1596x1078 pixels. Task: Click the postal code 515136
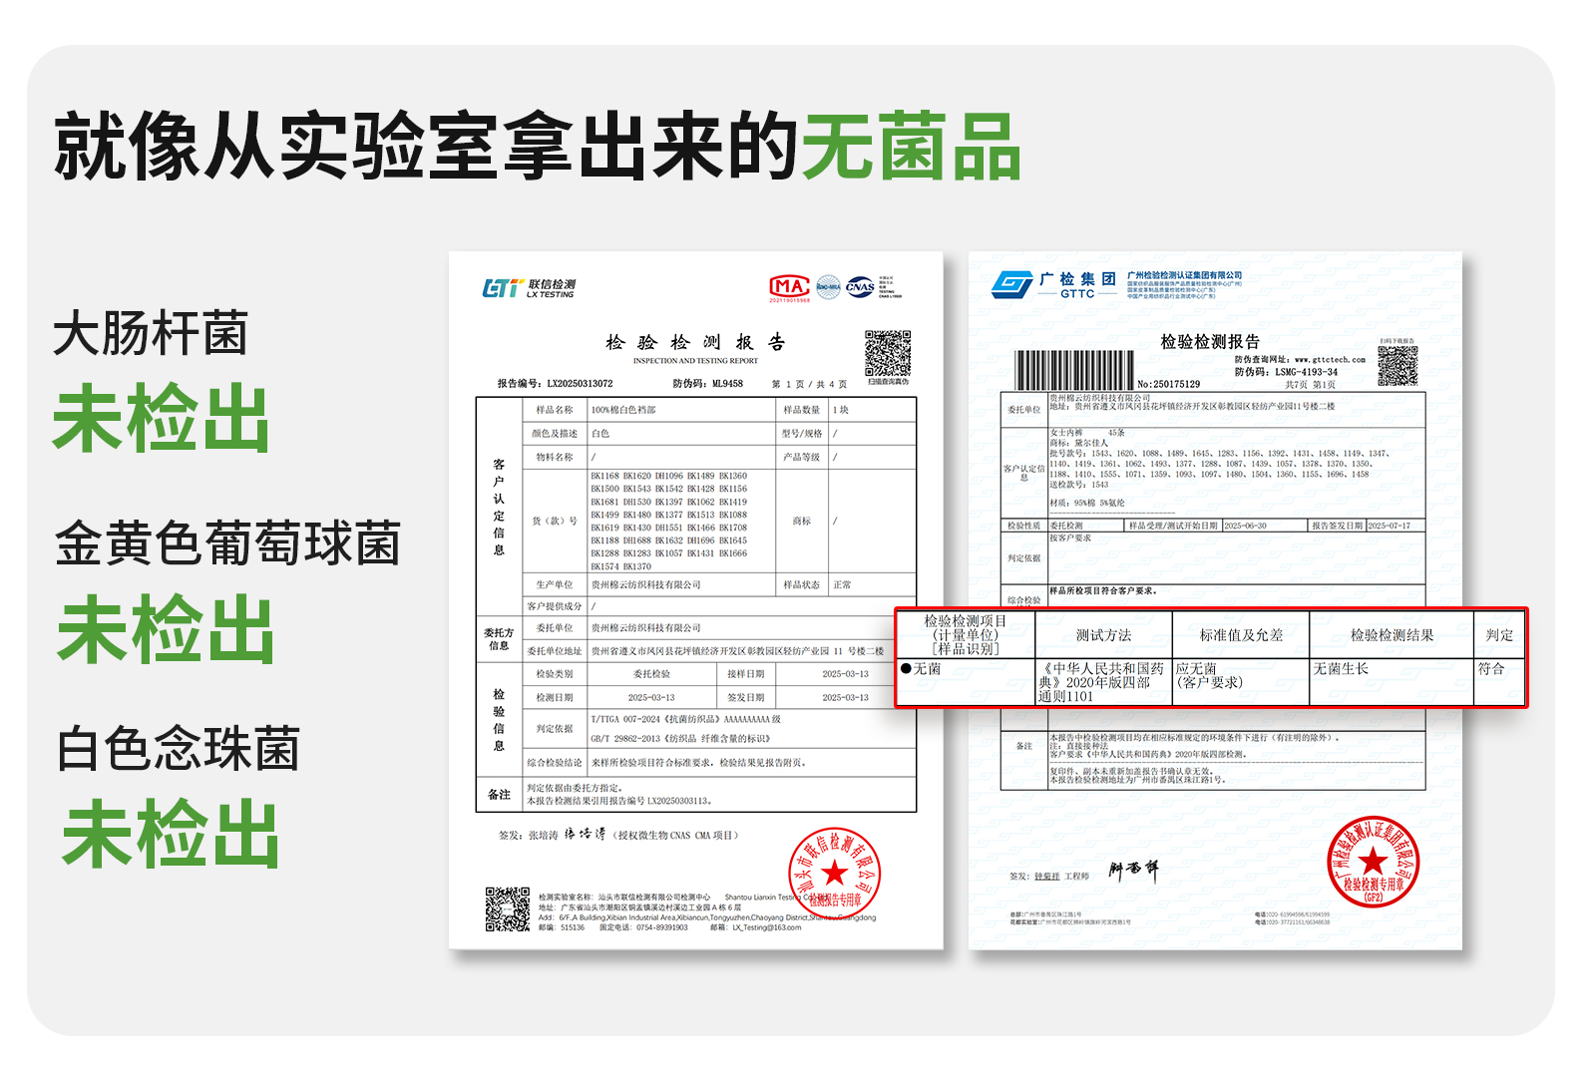(573, 927)
